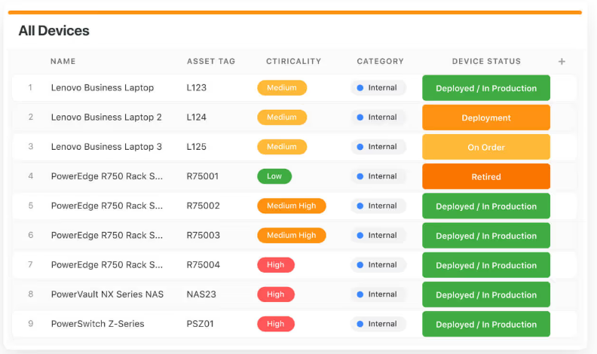The width and height of the screenshot is (597, 354).
Task: Open Internal category tag for R75003
Action: point(378,235)
